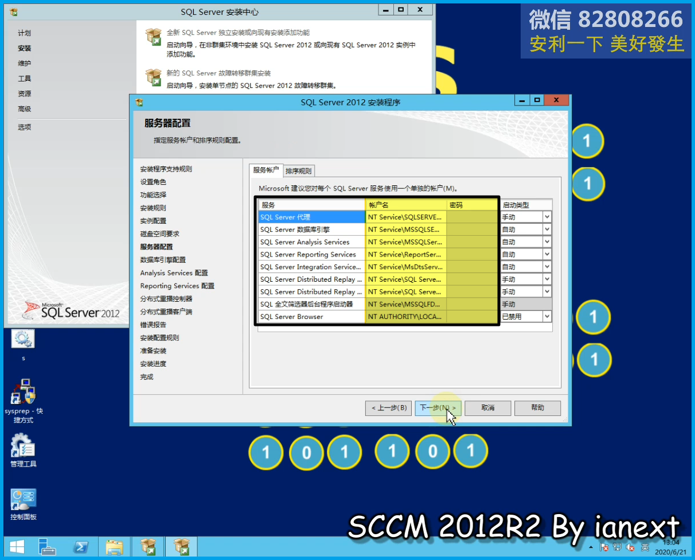Click account name cell NT Service\SQLSERVE...
Viewport: 695px width, 560px height.
[x=406, y=217]
